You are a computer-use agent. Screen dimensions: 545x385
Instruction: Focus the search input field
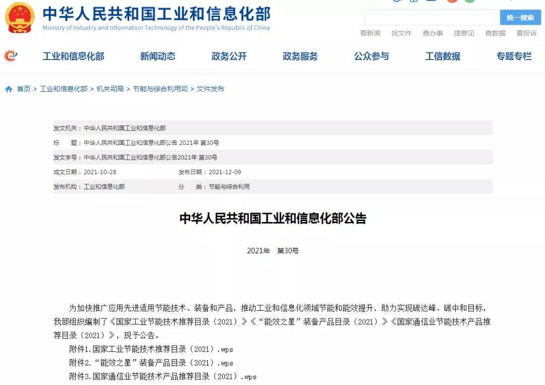point(431,18)
